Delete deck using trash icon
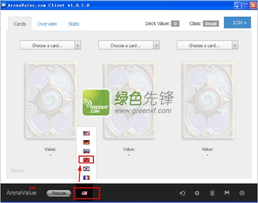 pos(212,193)
